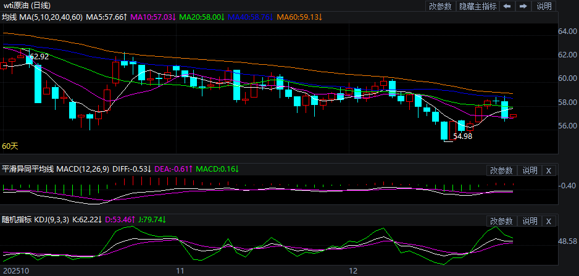Click the wti原油 (日线) chart title
Viewport: 579px width, 276px height.
pos(27,6)
